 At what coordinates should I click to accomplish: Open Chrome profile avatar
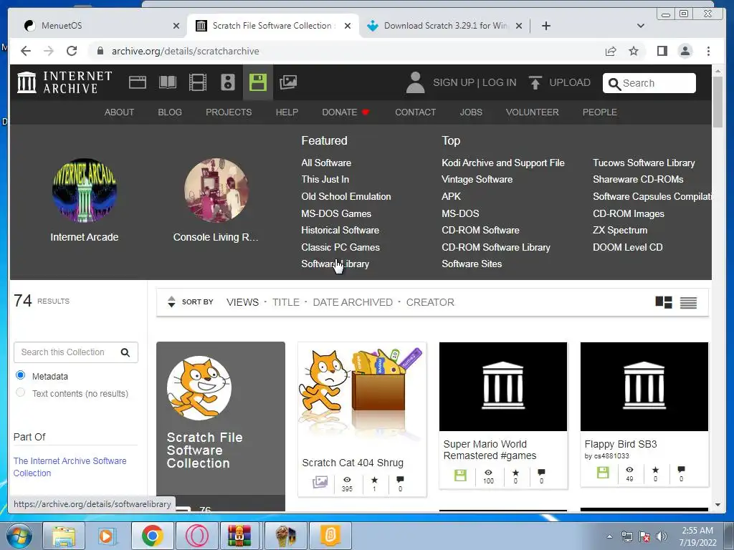click(x=685, y=51)
